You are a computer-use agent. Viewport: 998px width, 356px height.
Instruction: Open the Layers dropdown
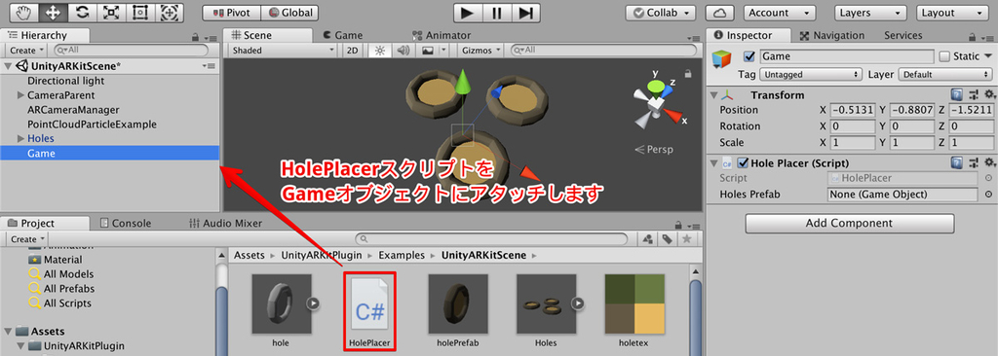point(870,13)
